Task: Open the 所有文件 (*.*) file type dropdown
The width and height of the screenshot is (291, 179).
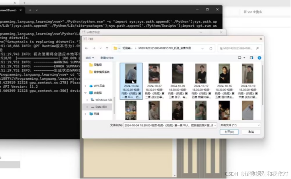Action: (x=240, y=125)
